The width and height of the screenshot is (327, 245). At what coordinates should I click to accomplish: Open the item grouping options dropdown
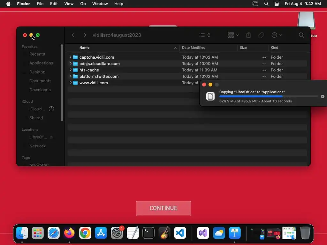[x=233, y=35]
